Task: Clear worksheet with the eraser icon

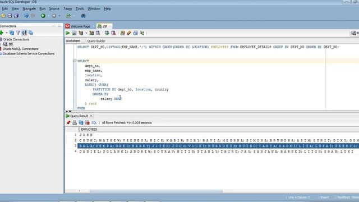Action: tap(129, 33)
